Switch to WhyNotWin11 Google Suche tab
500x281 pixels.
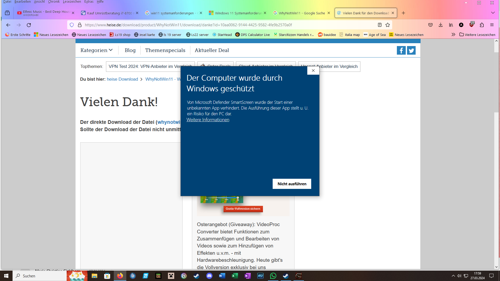302,13
